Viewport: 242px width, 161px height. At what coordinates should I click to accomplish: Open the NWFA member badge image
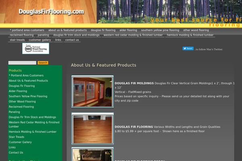(x=35, y=49)
